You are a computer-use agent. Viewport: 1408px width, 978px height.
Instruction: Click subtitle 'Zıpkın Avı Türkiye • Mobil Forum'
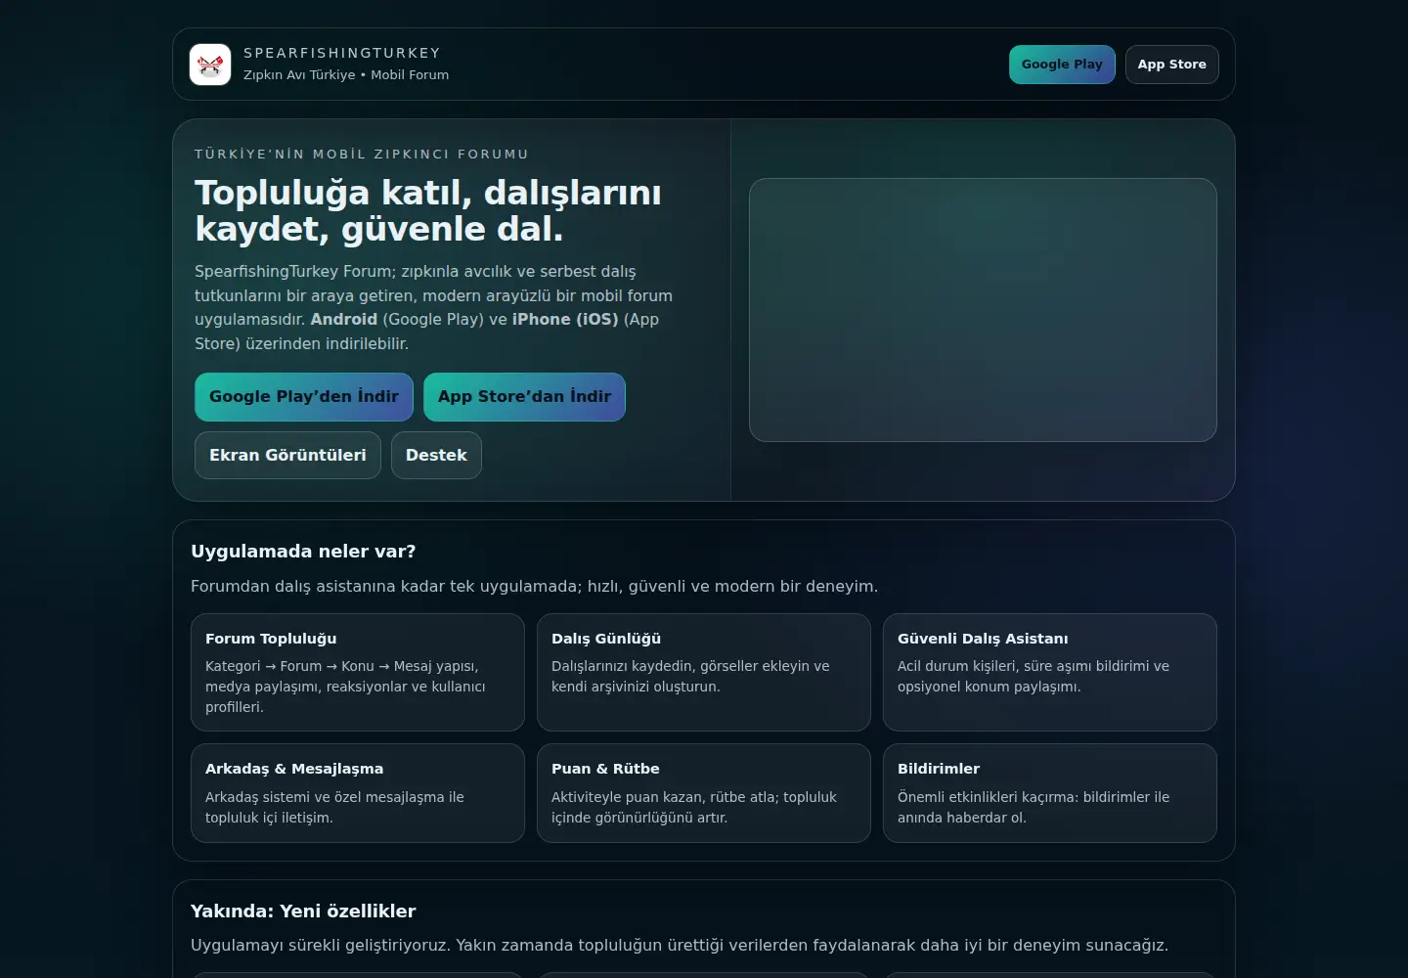click(346, 75)
